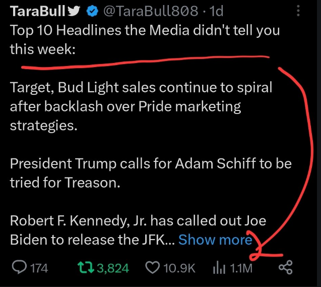Click the 3,824 retweet count
The height and width of the screenshot is (287, 321).
(x=112, y=268)
